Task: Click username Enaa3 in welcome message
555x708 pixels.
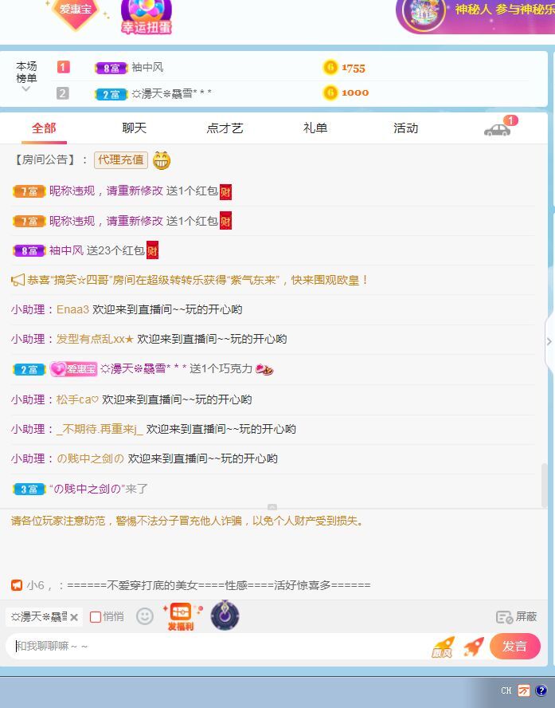Action: pos(72,309)
